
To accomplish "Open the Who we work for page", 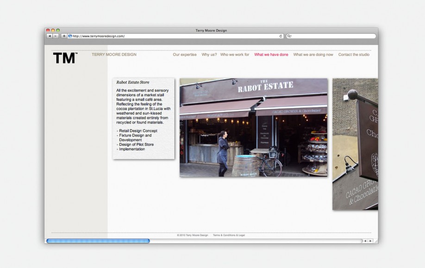I will pos(235,55).
